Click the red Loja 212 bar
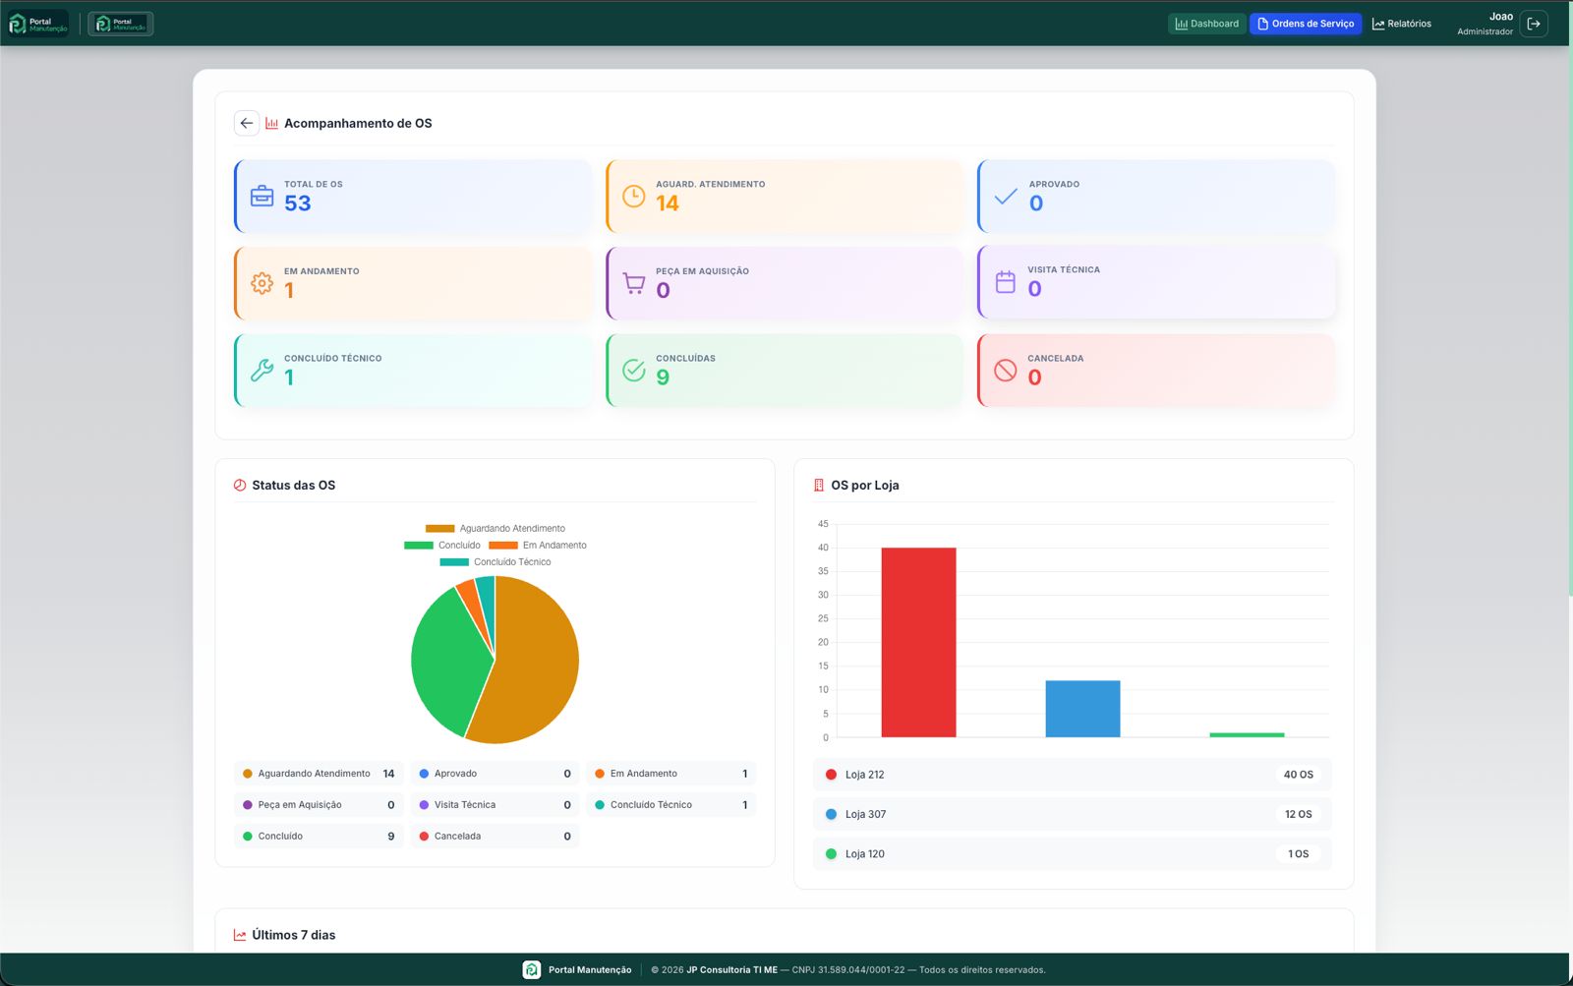The width and height of the screenshot is (1573, 986). coord(918,642)
